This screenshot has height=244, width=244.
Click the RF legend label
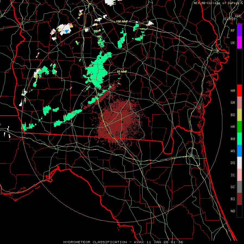coord(233,31)
